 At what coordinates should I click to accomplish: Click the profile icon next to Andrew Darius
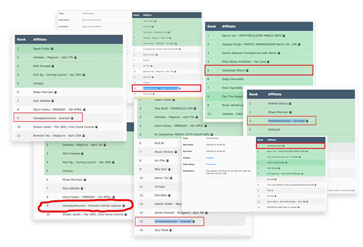(290, 103)
